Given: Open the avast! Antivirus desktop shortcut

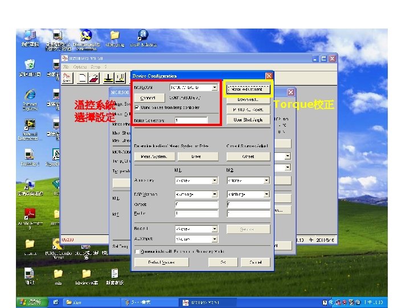Looking at the screenshot, I should pyautogui.click(x=143, y=38).
